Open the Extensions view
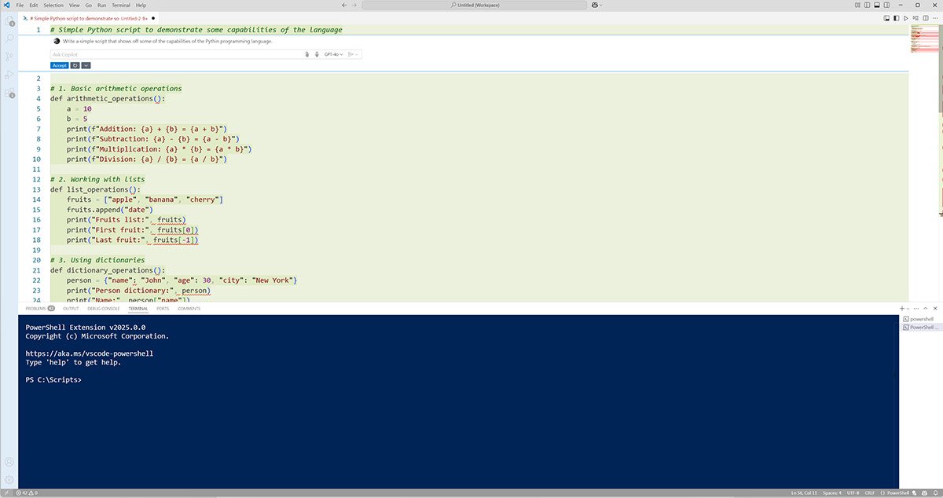This screenshot has width=943, height=498. coord(9,93)
